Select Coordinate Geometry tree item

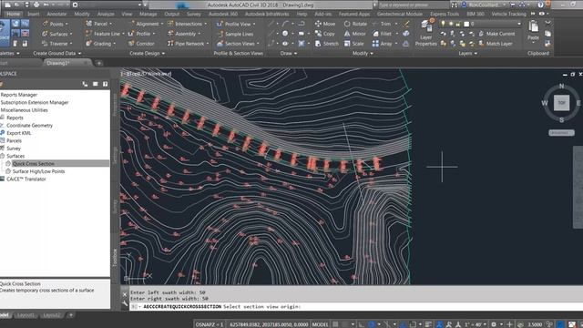(x=29, y=126)
